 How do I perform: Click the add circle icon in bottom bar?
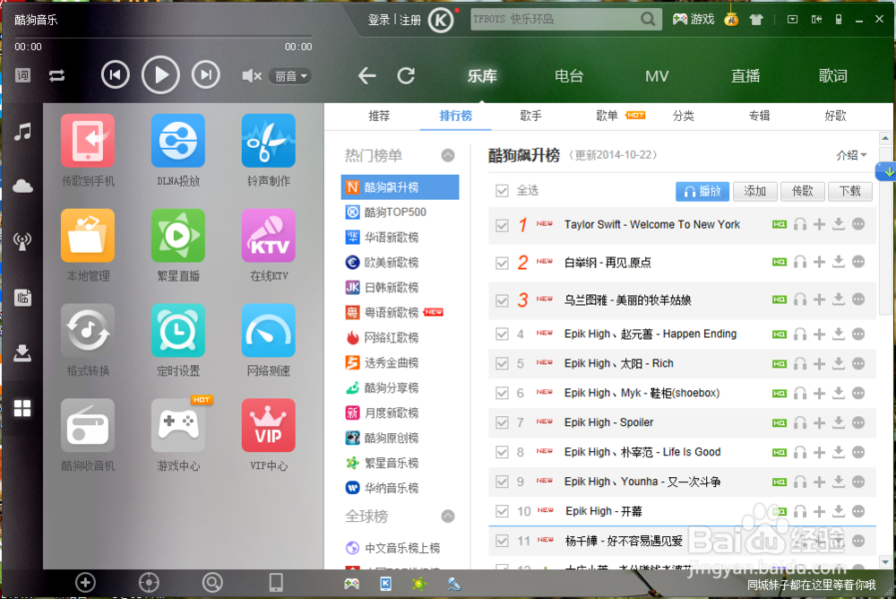pos(85,582)
